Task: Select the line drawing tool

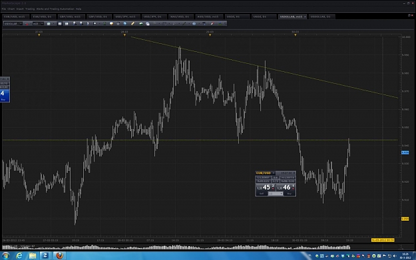Action: (184, 23)
